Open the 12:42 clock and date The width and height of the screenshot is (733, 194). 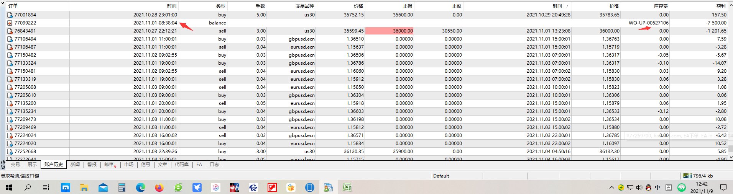(x=702, y=187)
